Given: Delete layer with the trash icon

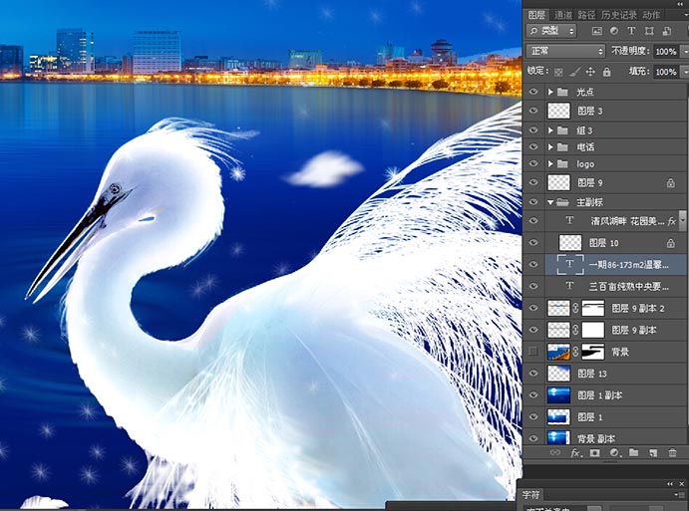Looking at the screenshot, I should 672,452.
